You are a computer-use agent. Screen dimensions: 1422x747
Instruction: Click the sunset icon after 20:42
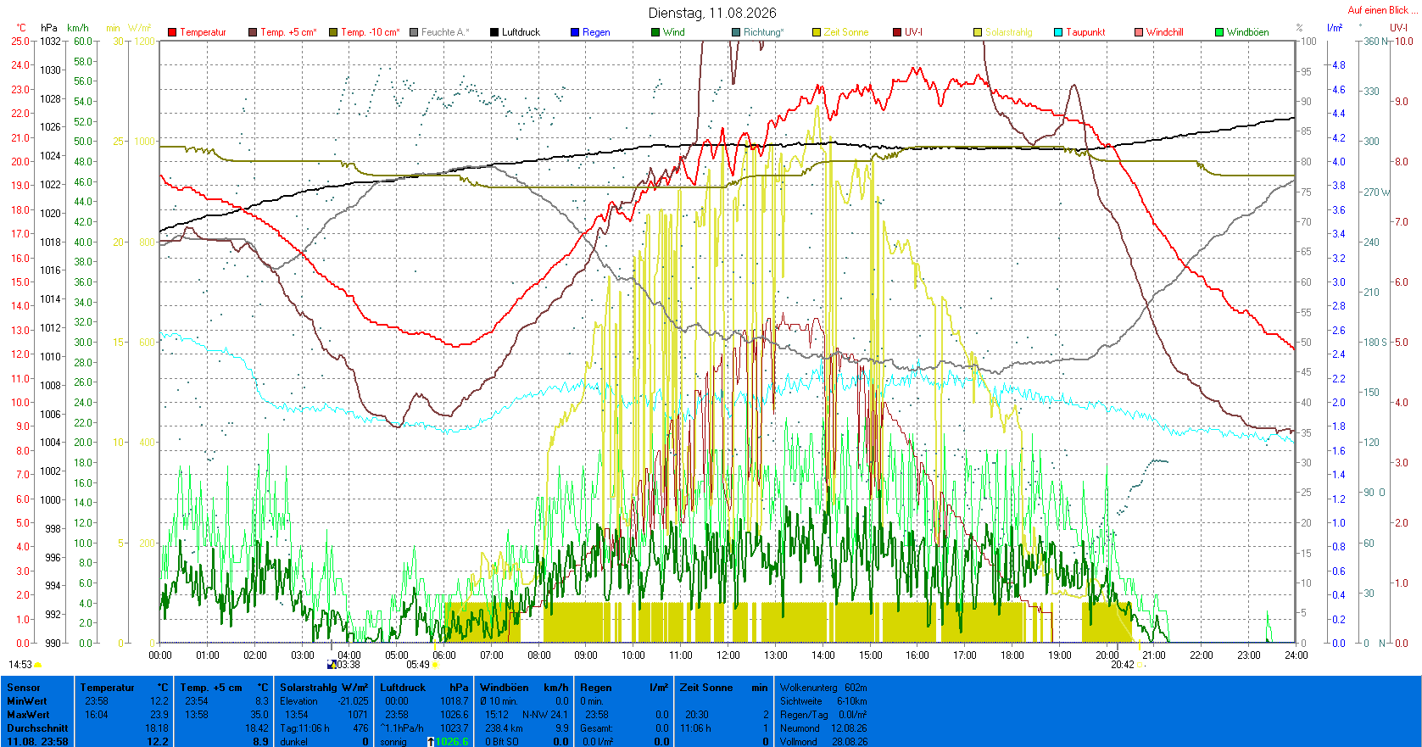[x=1140, y=665]
